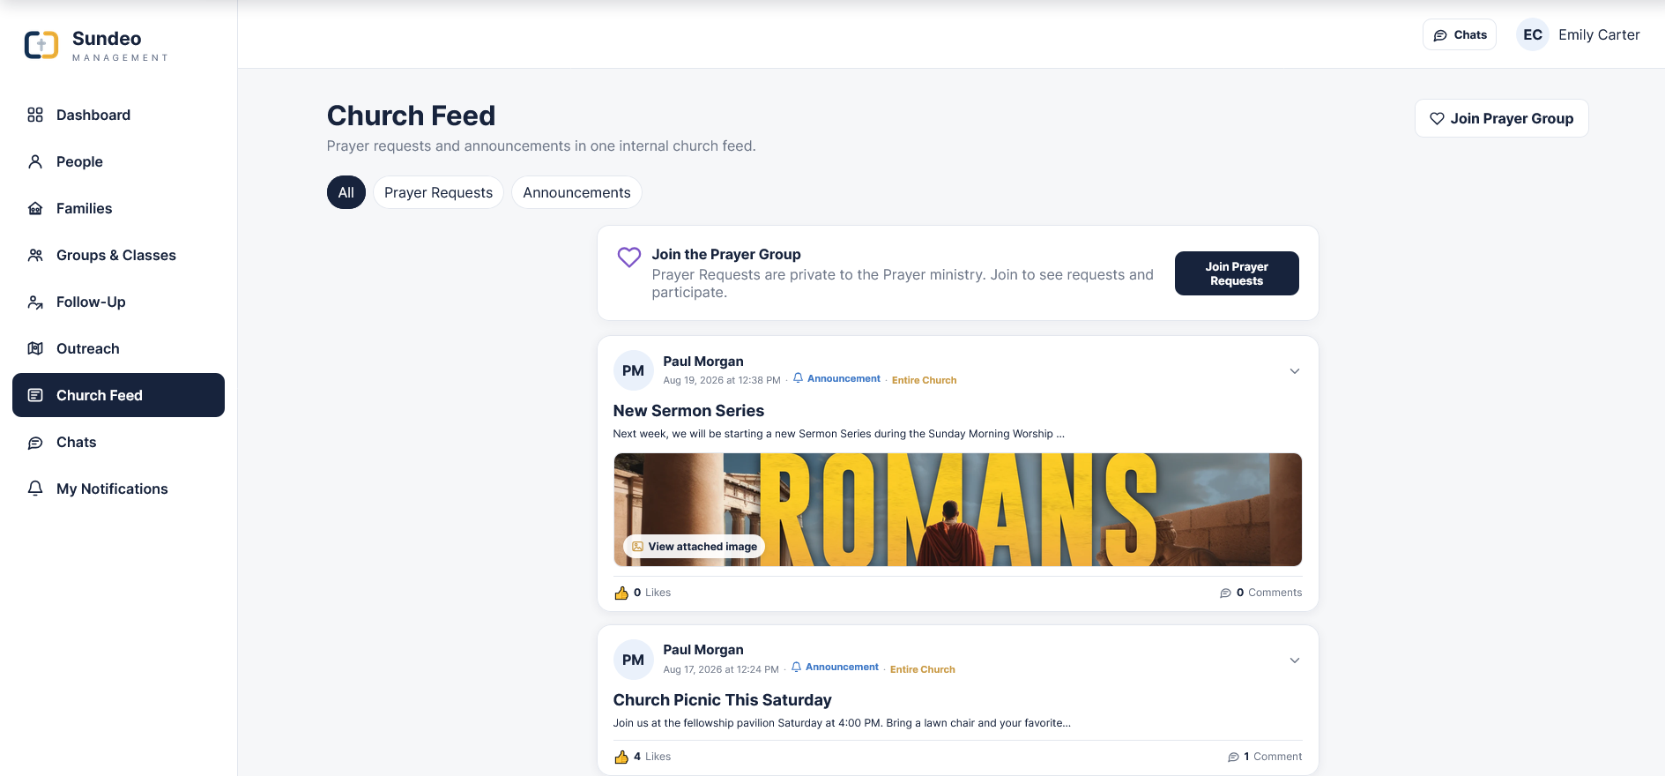Click the Outreach map icon
This screenshot has width=1665, height=776.
(35, 348)
